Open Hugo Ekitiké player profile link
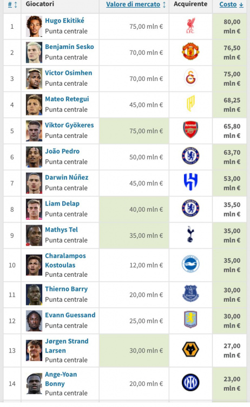Image resolution: width=250 pixels, height=407 pixels. click(64, 21)
